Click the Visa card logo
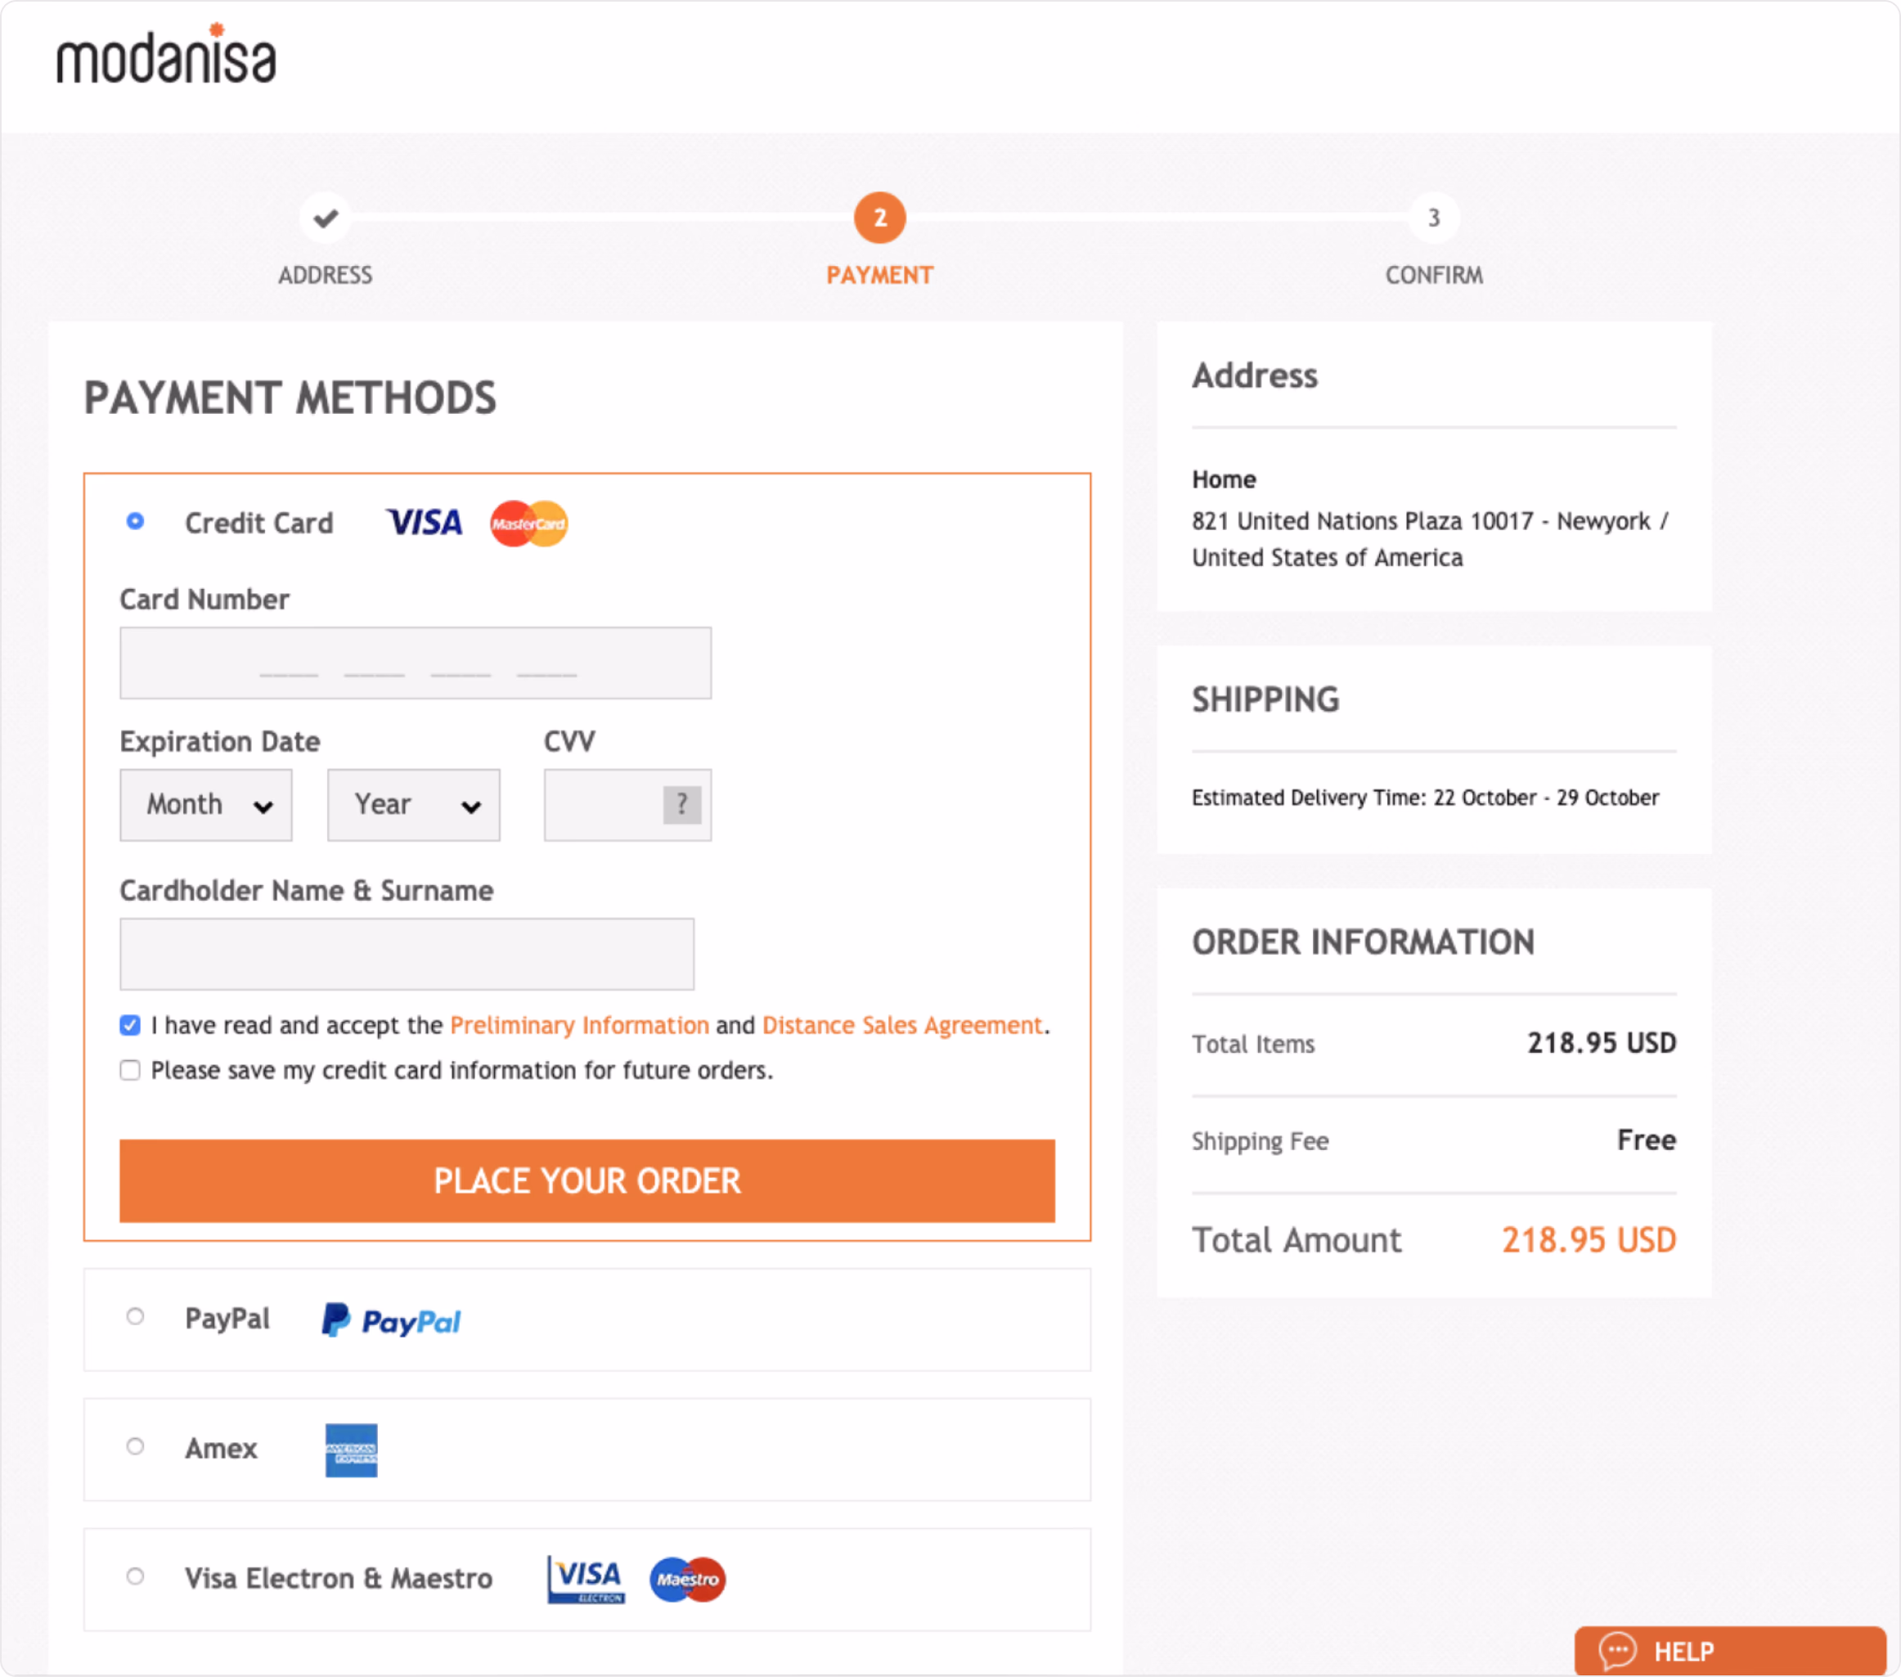 424,523
